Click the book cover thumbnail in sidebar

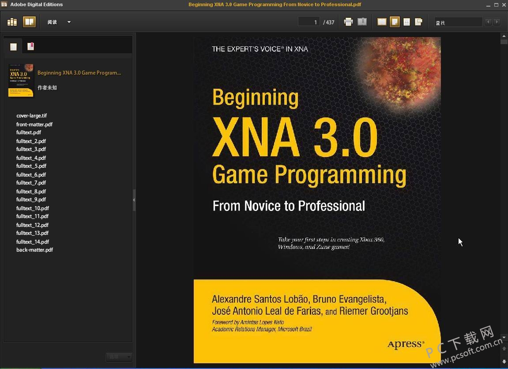point(21,80)
